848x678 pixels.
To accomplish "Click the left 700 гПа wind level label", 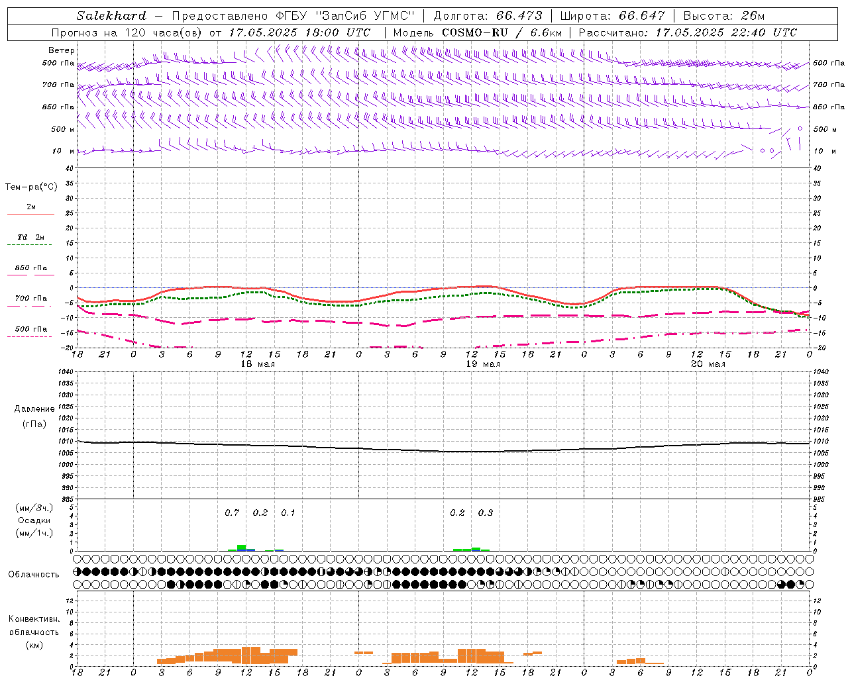I will tap(58, 85).
